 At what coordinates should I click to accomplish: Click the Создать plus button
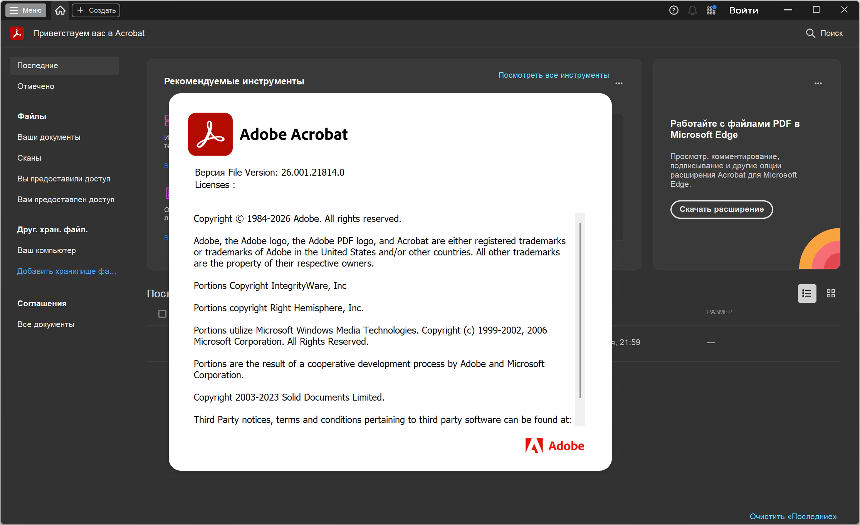tap(96, 10)
